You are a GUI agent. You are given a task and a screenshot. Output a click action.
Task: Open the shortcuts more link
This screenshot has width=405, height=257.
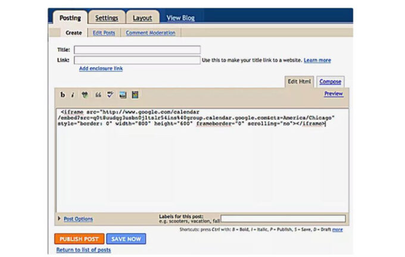[x=337, y=230]
